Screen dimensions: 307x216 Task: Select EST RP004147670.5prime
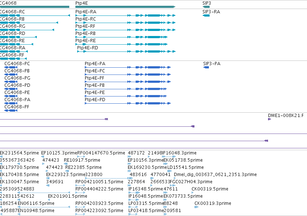(101, 153)
